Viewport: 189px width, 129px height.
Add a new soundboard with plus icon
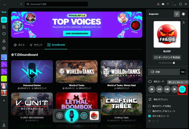[4, 100]
